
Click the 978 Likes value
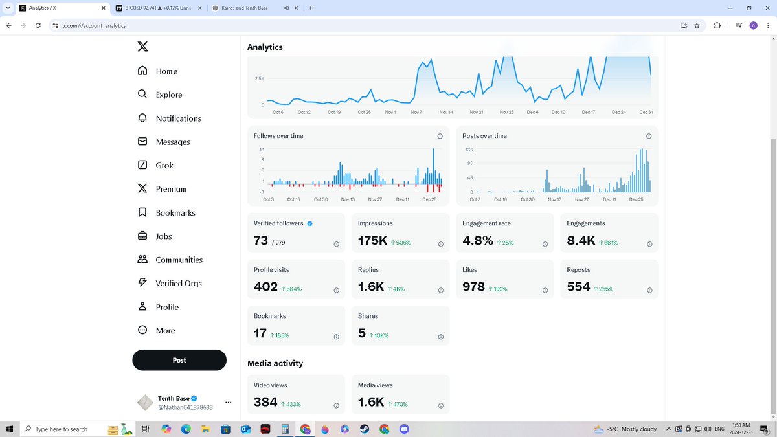(x=473, y=287)
